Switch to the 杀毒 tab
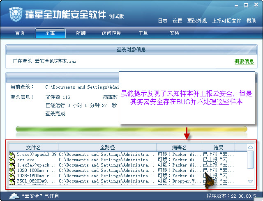The image size is (263, 201). 50,33
